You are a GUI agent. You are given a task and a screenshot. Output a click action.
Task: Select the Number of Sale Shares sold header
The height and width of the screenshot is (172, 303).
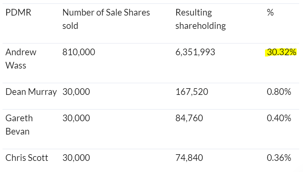(106, 19)
